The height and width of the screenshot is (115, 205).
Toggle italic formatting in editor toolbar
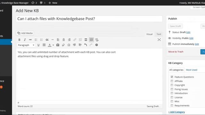[25, 40]
